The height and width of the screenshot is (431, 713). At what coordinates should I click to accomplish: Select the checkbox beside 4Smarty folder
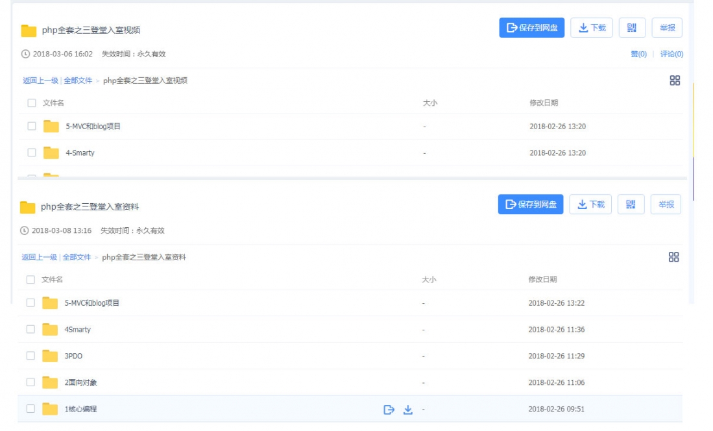pyautogui.click(x=30, y=329)
